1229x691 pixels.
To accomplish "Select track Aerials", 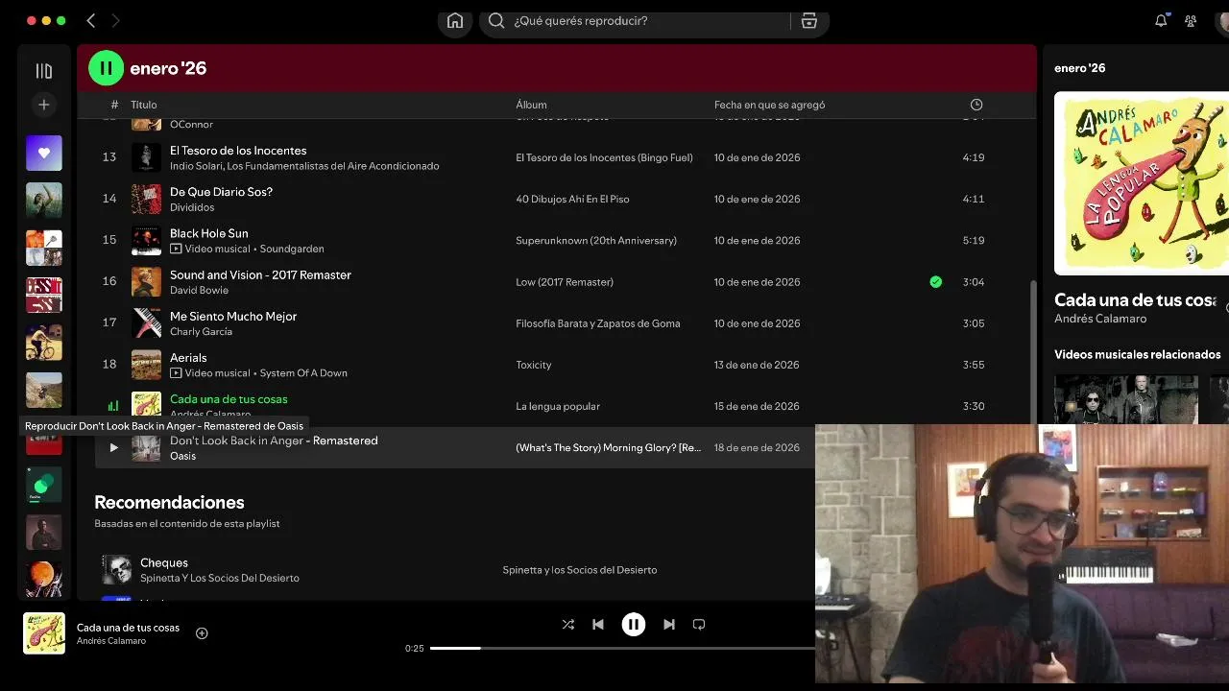I will (x=188, y=357).
